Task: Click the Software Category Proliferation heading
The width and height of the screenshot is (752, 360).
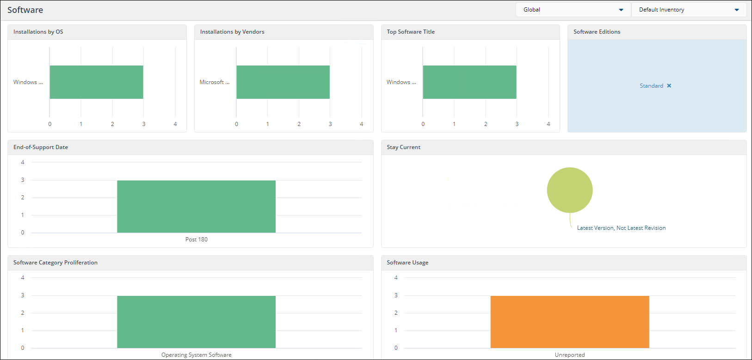Action: 55,263
